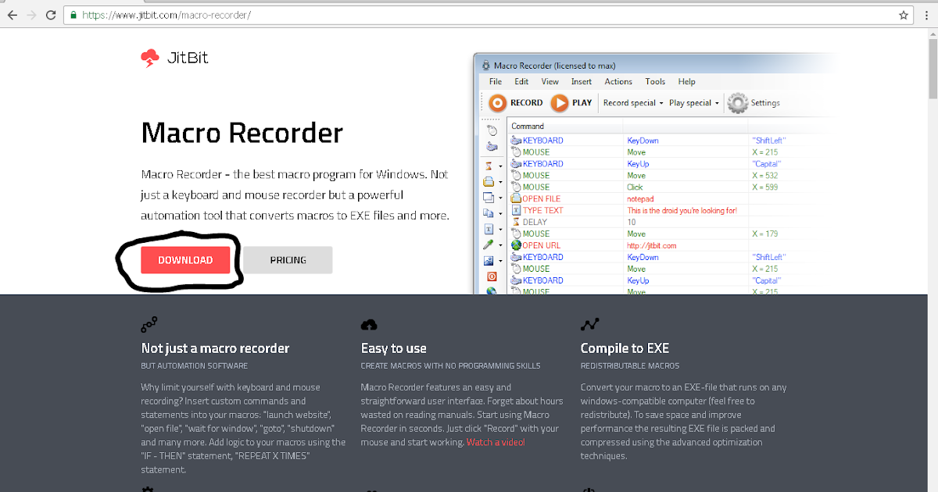This screenshot has width=938, height=492.
Task: Click the eyedropper pixel color sidebar icon
Action: coord(489,244)
